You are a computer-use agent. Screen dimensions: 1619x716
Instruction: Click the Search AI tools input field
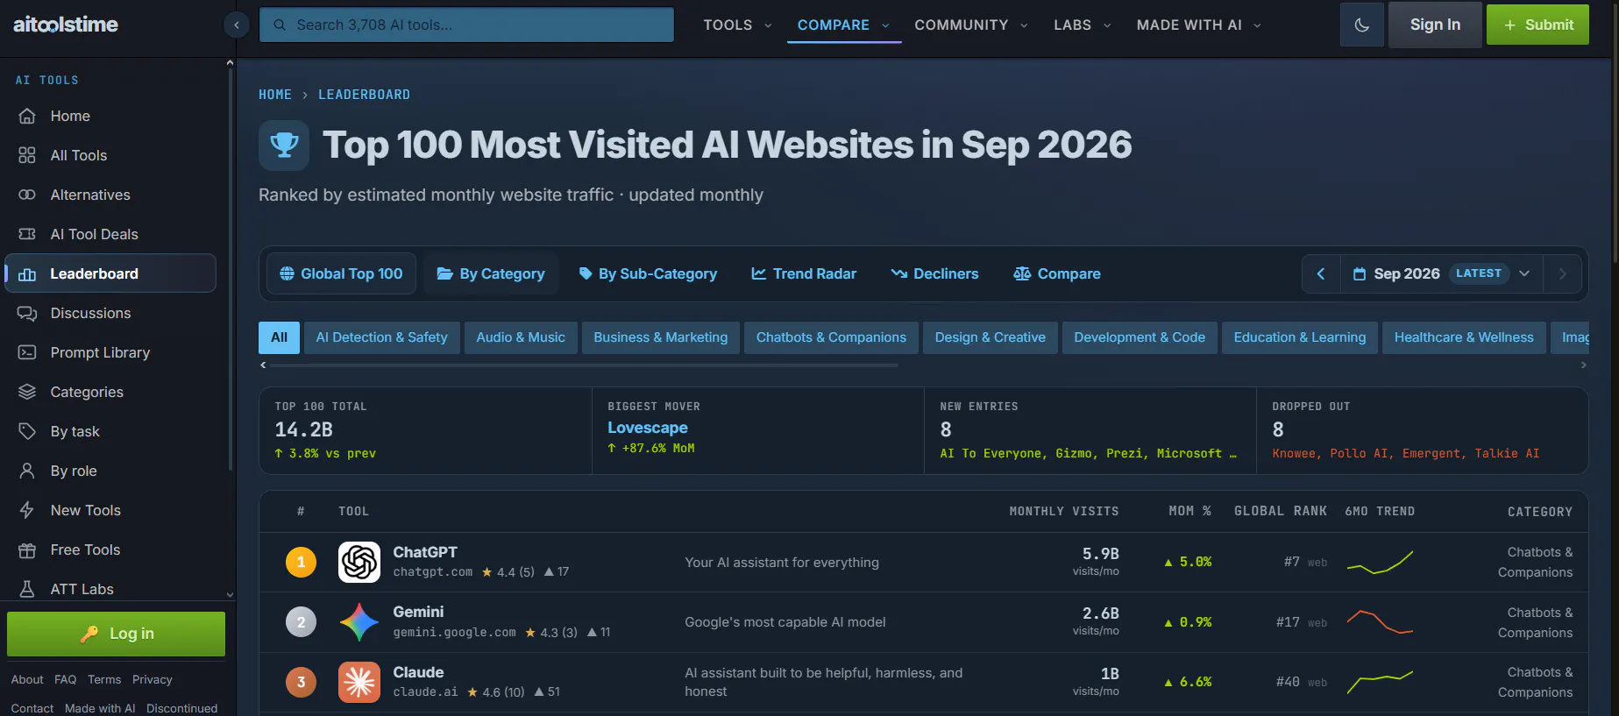tap(466, 25)
